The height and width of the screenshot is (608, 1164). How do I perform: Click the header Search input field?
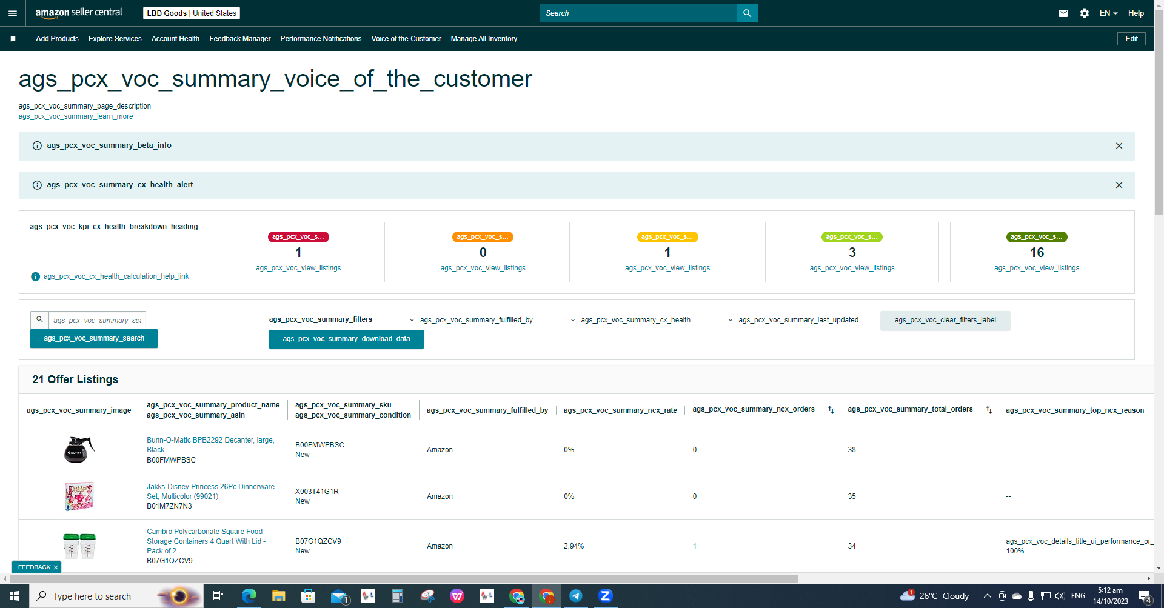[x=638, y=13]
